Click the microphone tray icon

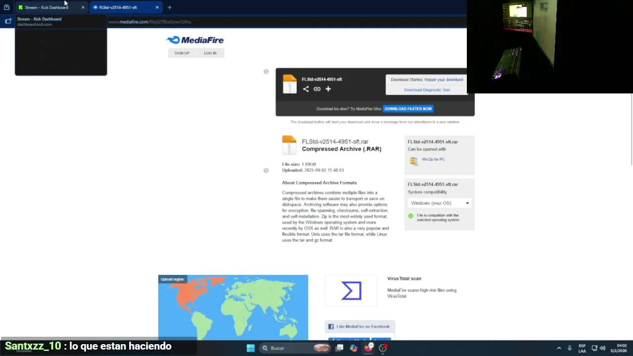tap(570, 348)
